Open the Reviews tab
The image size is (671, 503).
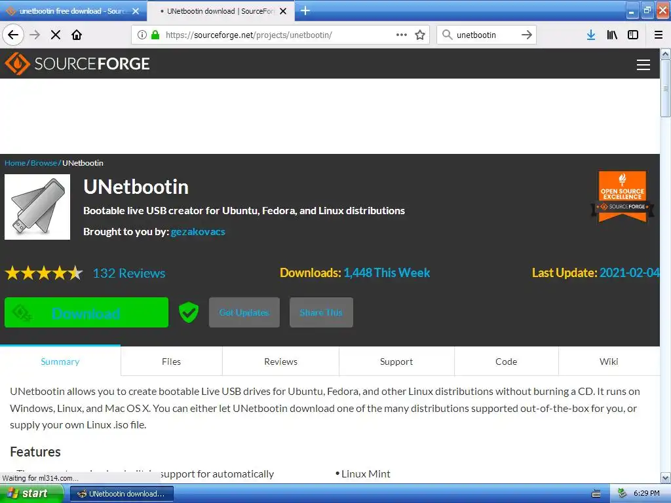click(280, 362)
